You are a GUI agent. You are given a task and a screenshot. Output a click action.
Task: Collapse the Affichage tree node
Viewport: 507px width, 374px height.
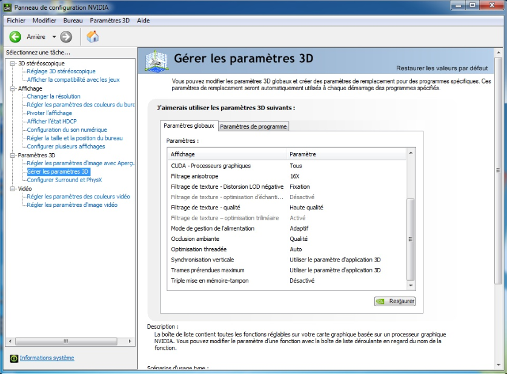tap(13, 88)
